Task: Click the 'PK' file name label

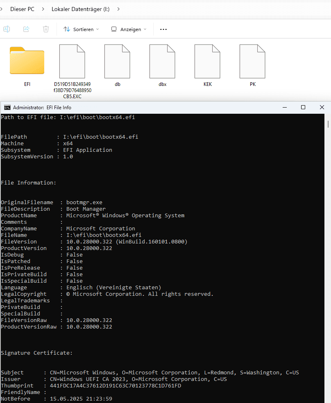Action: [x=252, y=84]
